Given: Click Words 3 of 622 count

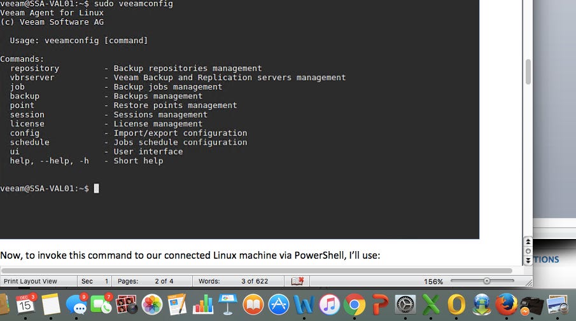Looking at the screenshot, I should coord(234,282).
